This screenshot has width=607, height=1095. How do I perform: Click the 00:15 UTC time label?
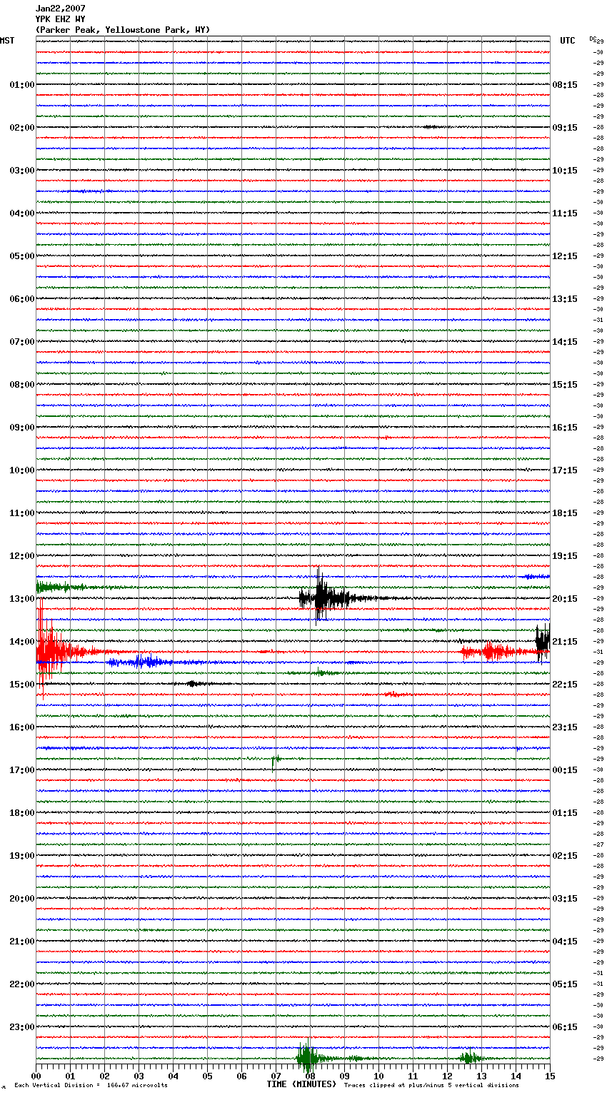pyautogui.click(x=565, y=770)
